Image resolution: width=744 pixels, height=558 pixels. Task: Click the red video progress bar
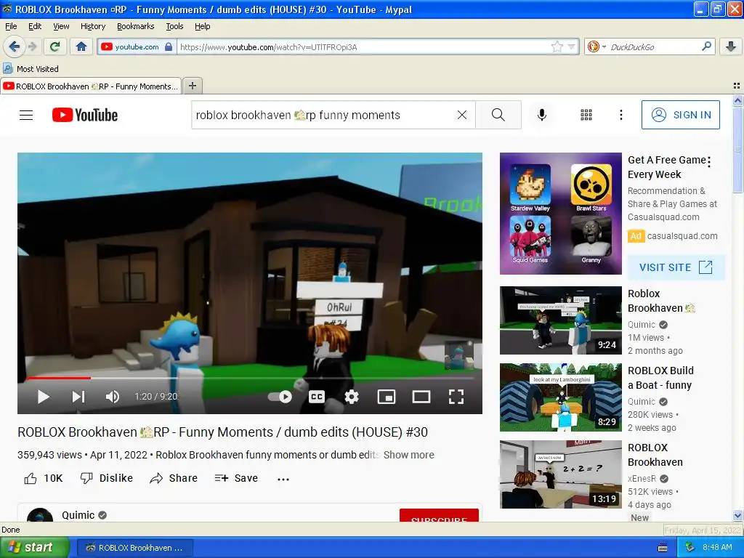tap(58, 378)
